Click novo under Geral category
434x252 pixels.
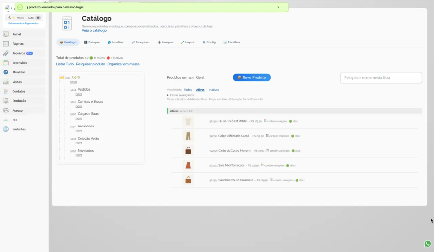[x=73, y=82]
